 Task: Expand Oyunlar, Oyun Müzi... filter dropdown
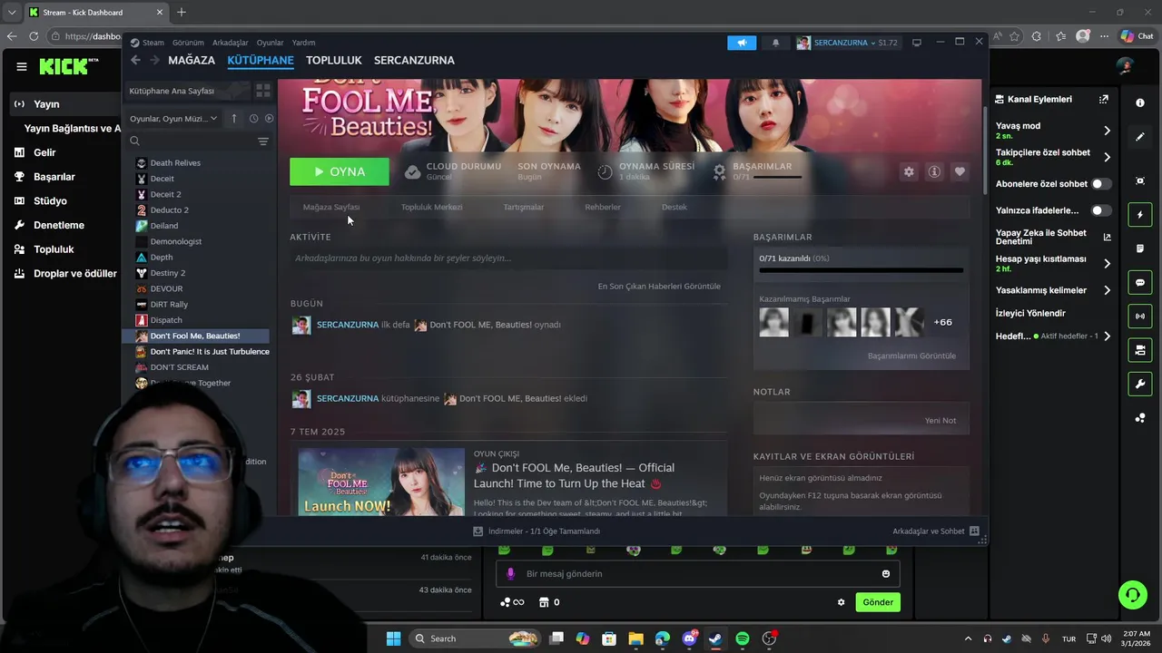173,119
